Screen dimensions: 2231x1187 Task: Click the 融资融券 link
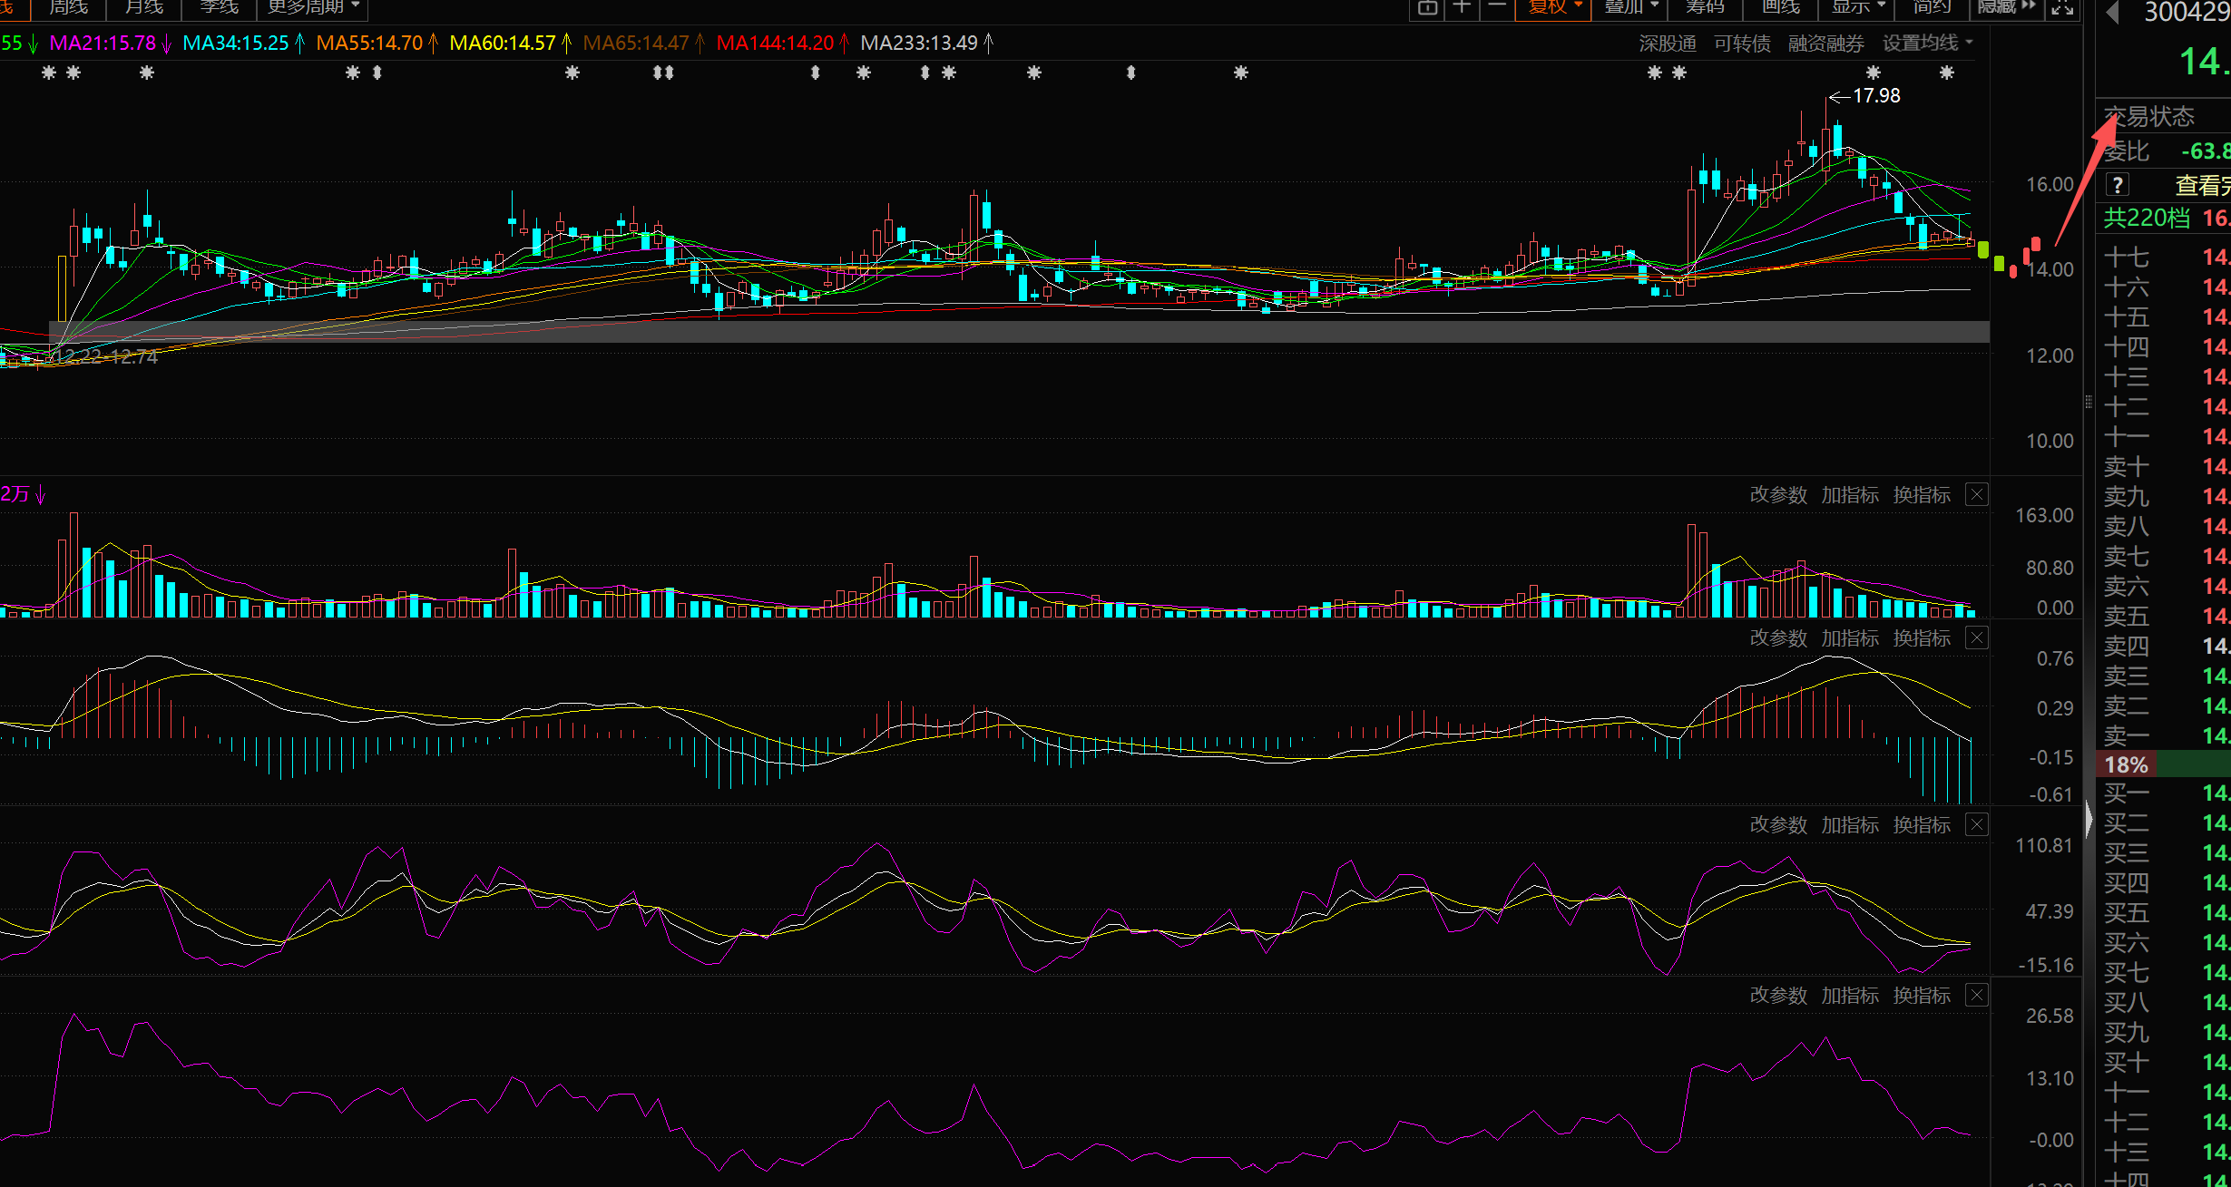tap(1825, 44)
